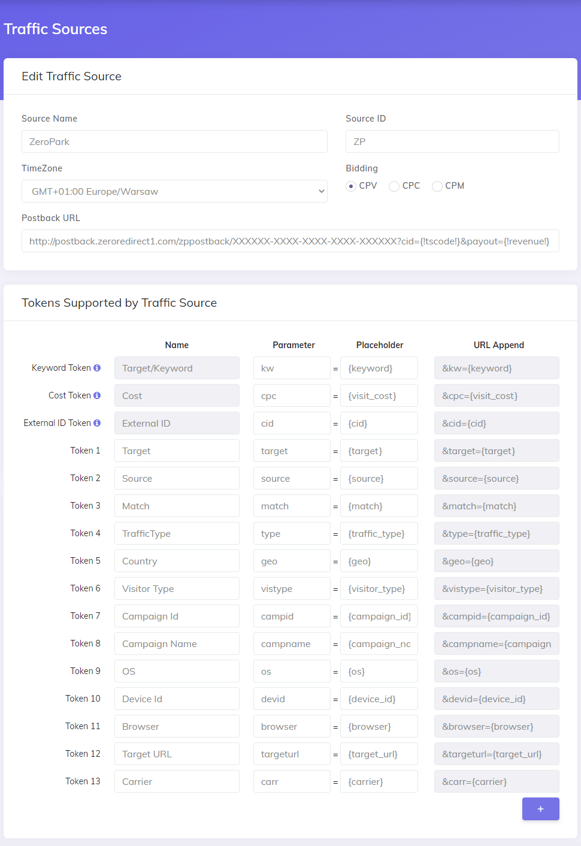Screen dimensions: 581x846
Task: Click the 'cid' parameter field
Action: (x=292, y=423)
